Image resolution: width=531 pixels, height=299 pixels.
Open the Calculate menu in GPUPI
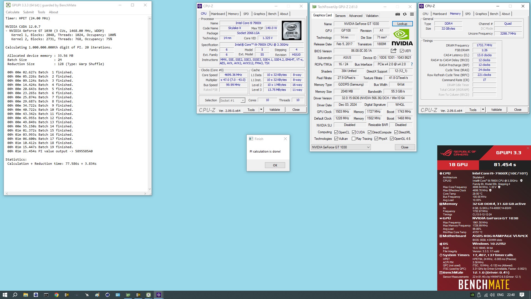(x=13, y=12)
